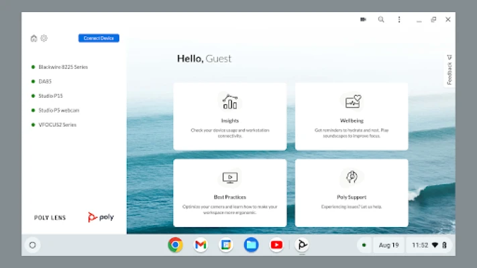Click the home icon in sidebar

point(34,38)
